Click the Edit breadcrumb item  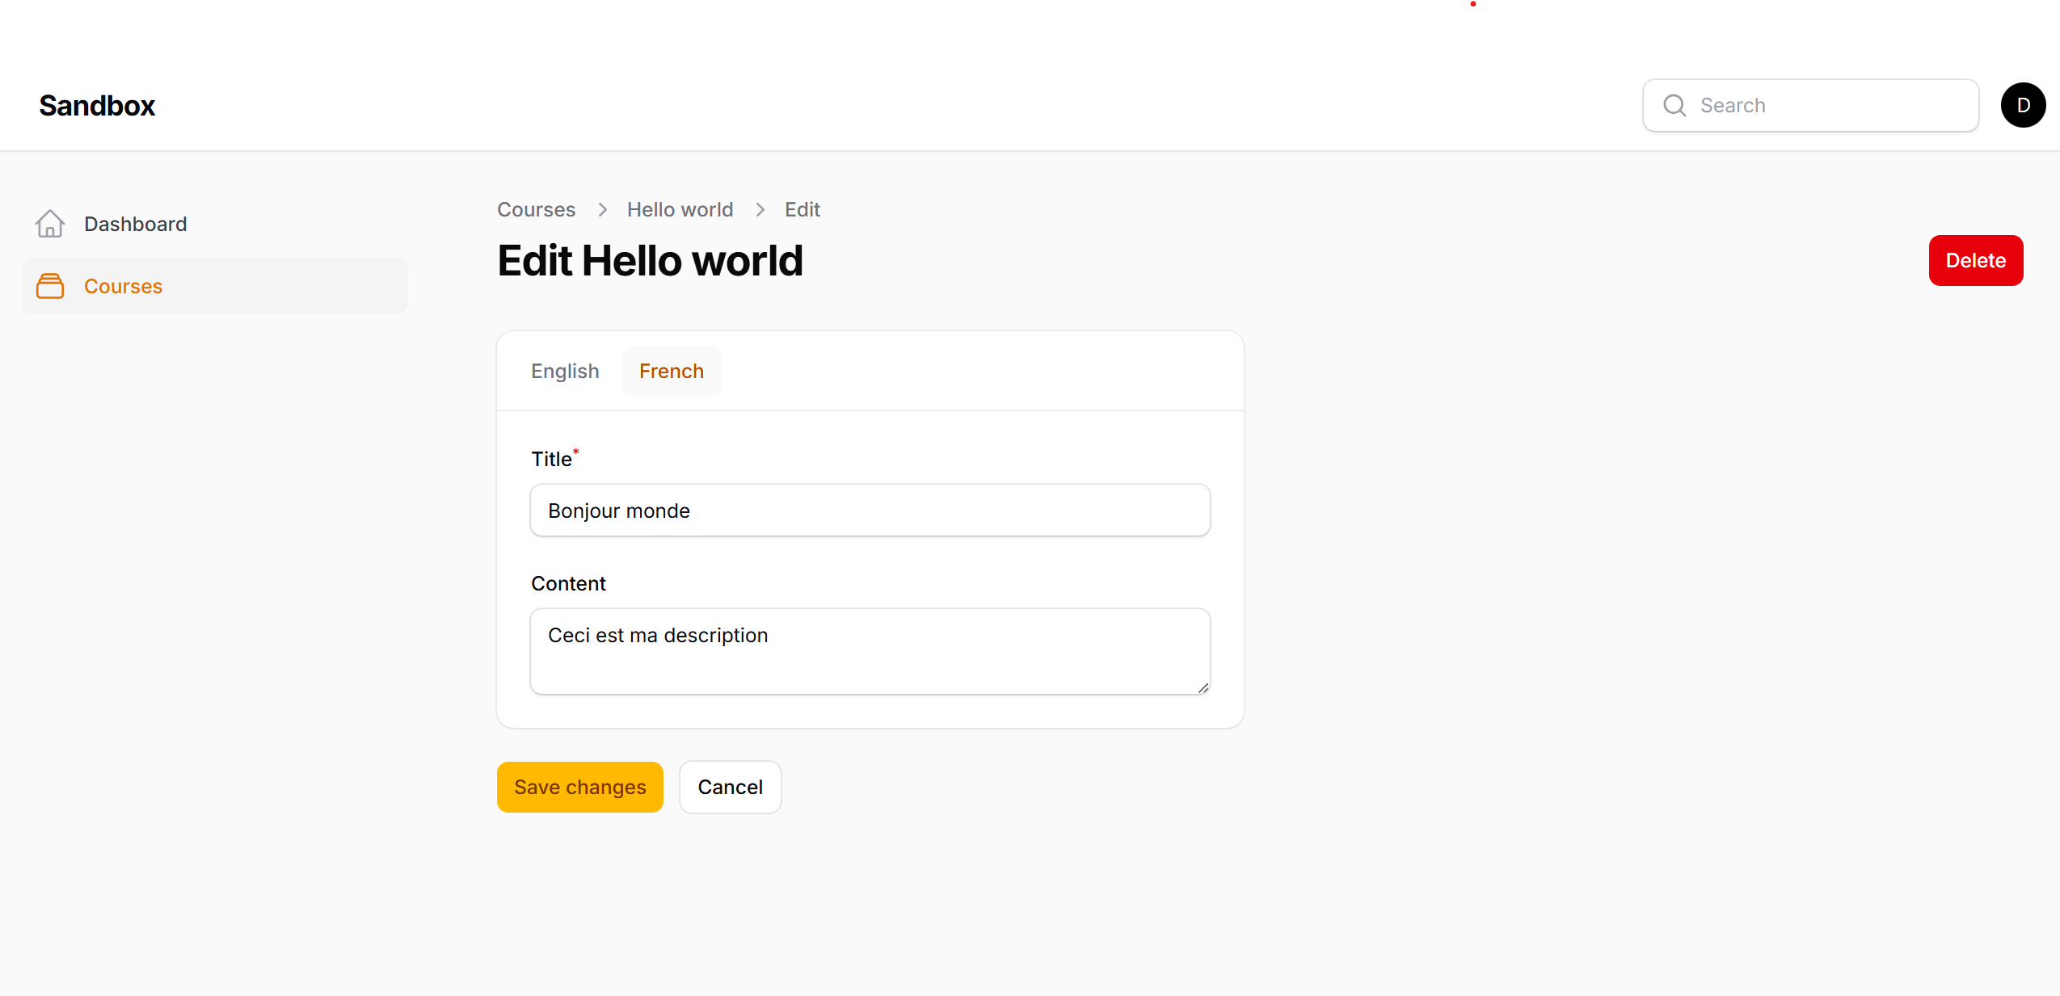pyautogui.click(x=802, y=210)
